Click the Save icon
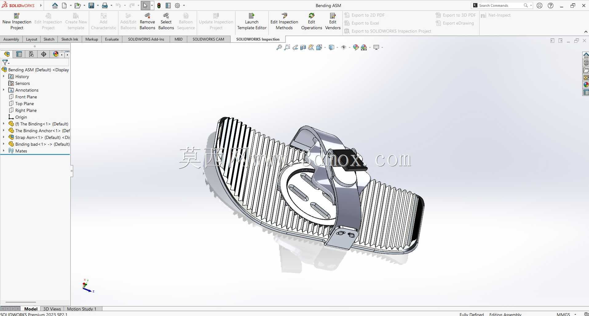Viewport: 589px width, 316px height. [91, 6]
